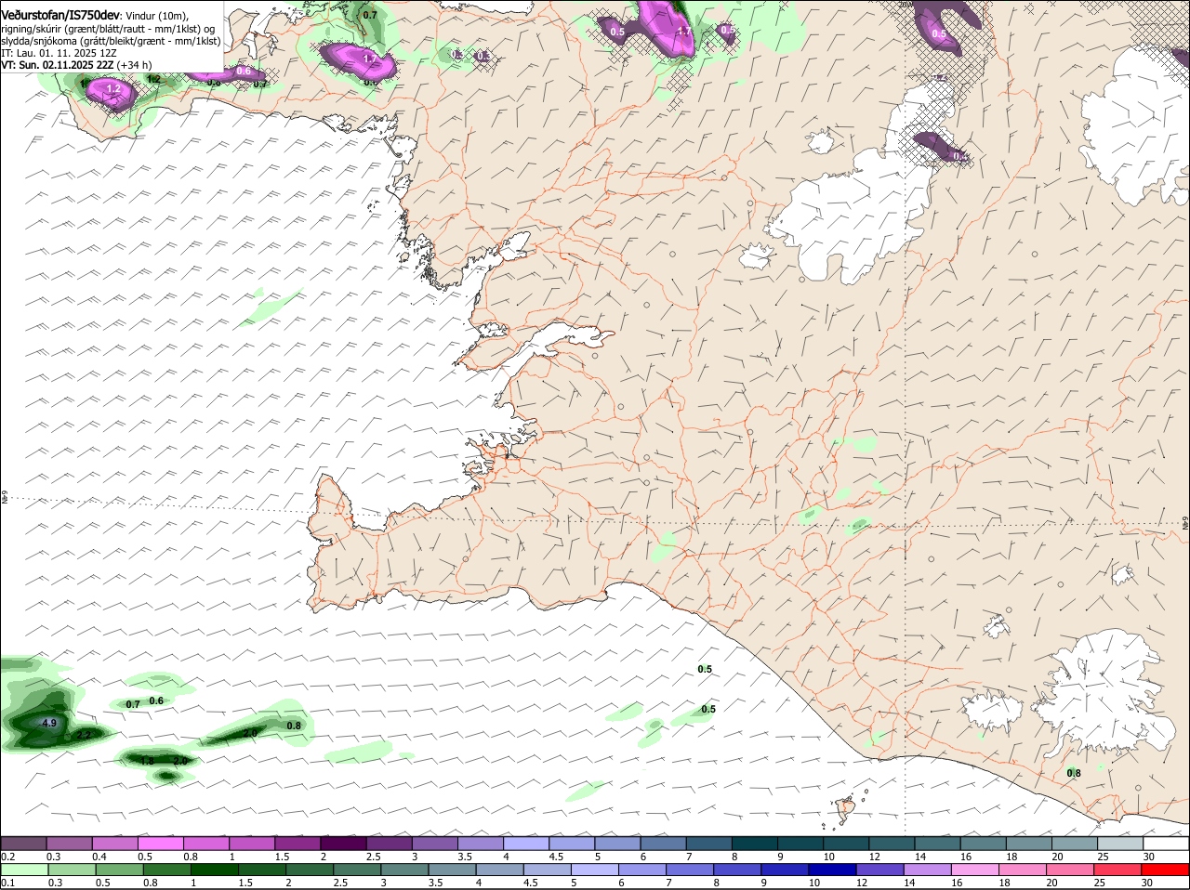Pick the 7 slate blue swatch in snow legend
The height and width of the screenshot is (890, 1190).
709,843
